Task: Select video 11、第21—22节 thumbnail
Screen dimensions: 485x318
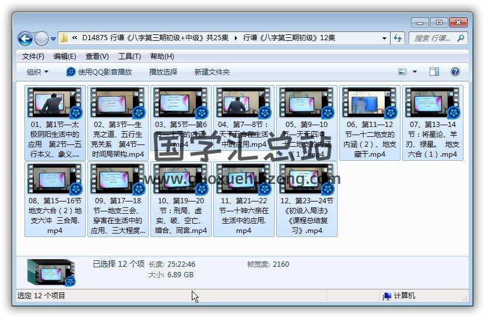Action: [x=244, y=179]
